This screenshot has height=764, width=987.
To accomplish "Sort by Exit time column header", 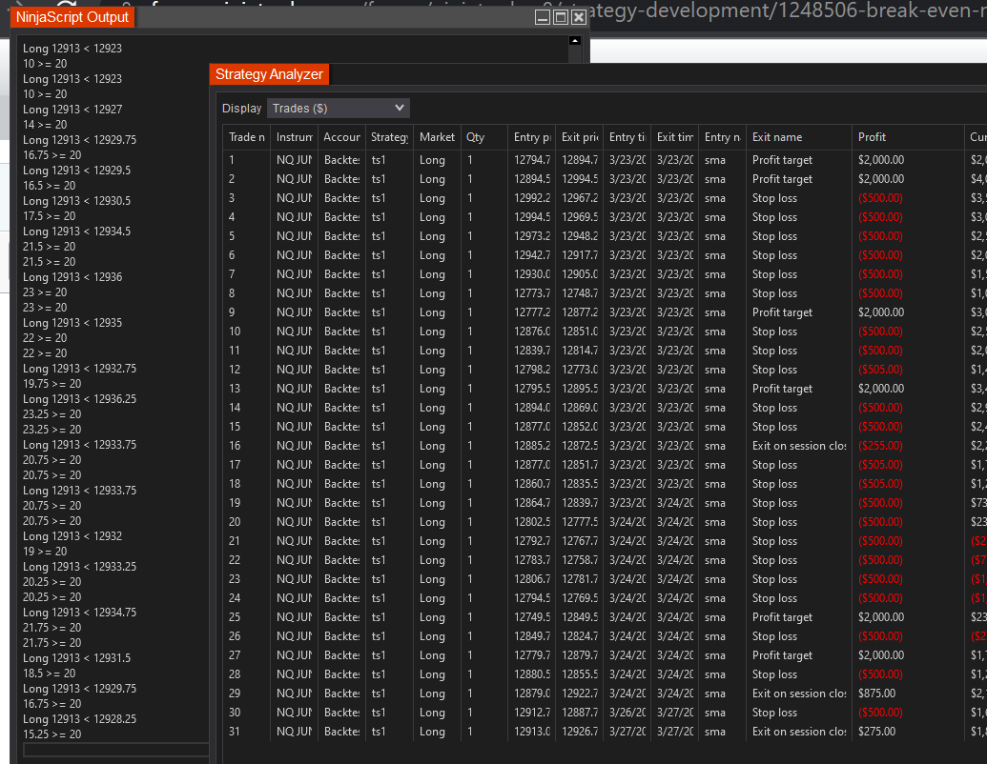I will tap(675, 137).
